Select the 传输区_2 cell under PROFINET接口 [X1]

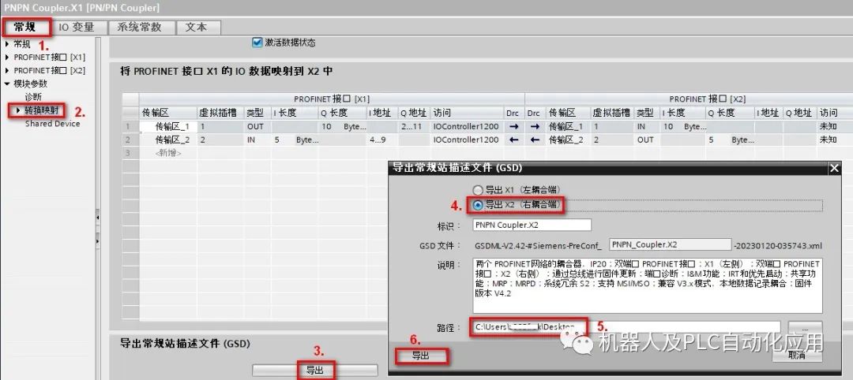(168, 140)
